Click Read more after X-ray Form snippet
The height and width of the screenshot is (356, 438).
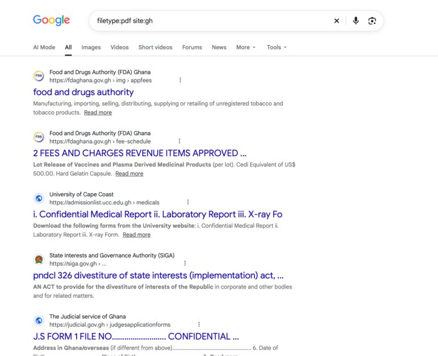pyautogui.click(x=136, y=235)
